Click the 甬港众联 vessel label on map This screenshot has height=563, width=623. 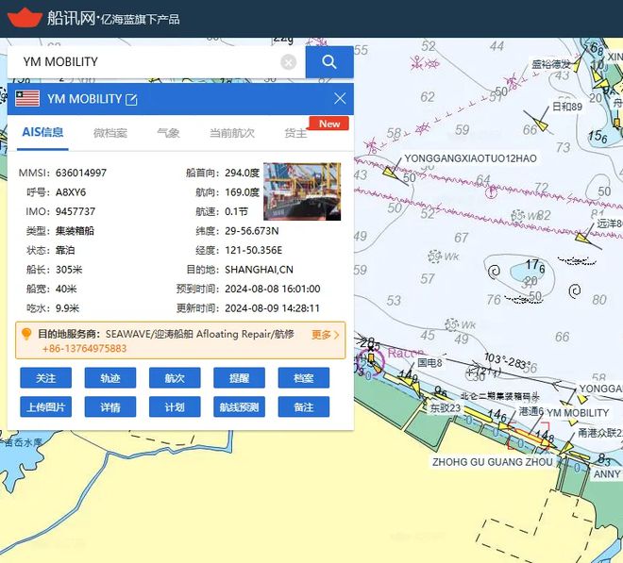600,432
